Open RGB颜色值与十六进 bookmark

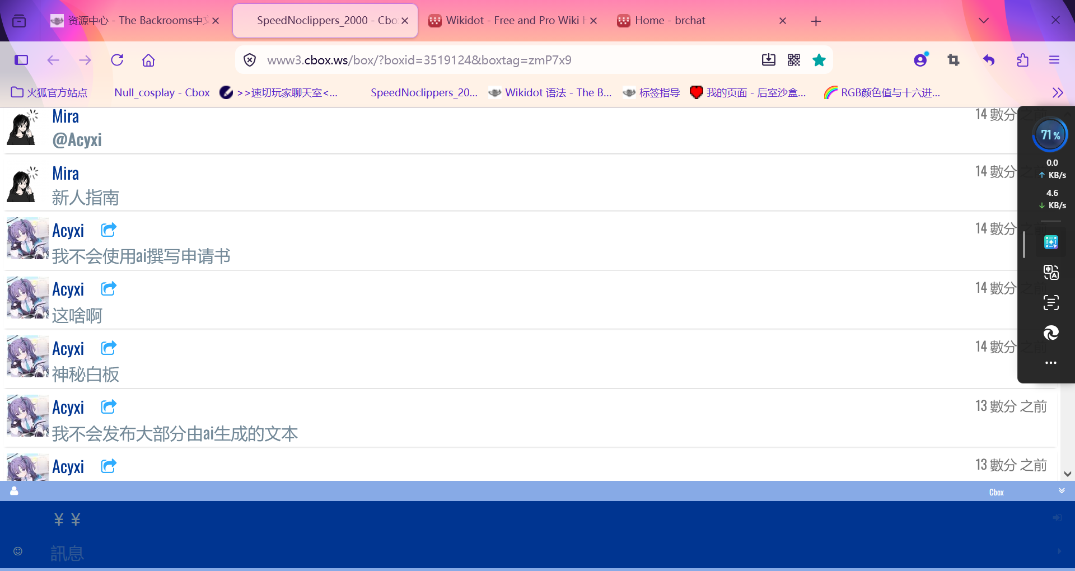click(882, 92)
